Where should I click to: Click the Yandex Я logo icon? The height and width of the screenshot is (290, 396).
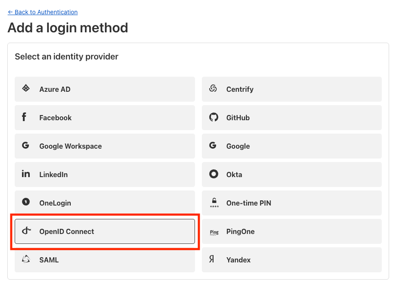point(212,259)
